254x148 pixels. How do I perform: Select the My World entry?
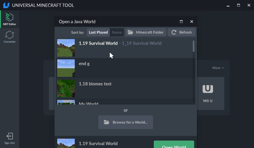pyautogui.click(x=124, y=102)
